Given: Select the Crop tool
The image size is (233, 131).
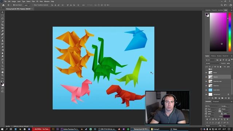Looking at the screenshot, I should point(3,25).
